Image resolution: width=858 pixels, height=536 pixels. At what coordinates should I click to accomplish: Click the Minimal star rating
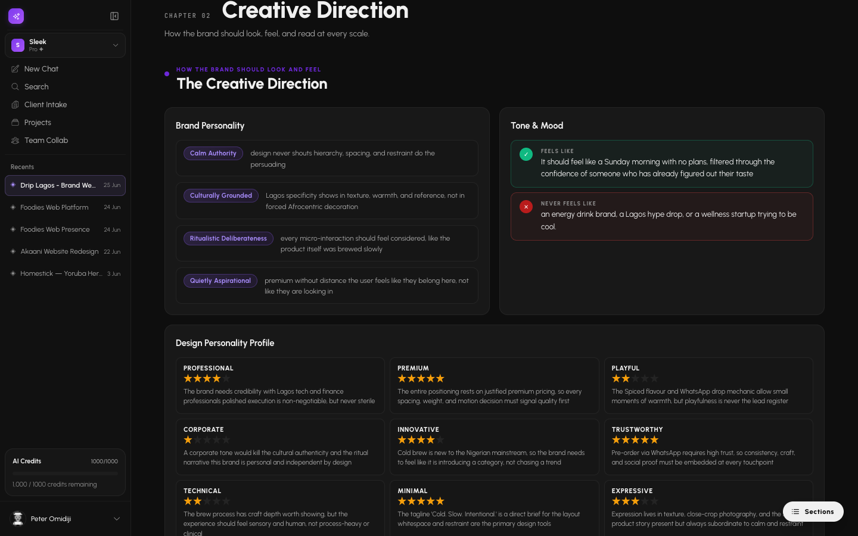[x=421, y=501]
